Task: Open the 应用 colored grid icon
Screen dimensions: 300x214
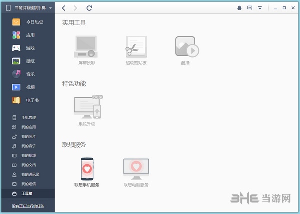Action: coord(16,35)
